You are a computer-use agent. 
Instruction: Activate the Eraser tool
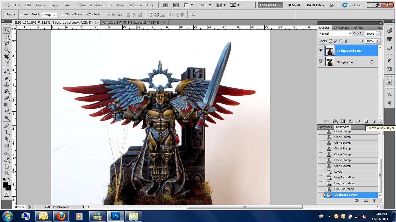tap(7, 98)
